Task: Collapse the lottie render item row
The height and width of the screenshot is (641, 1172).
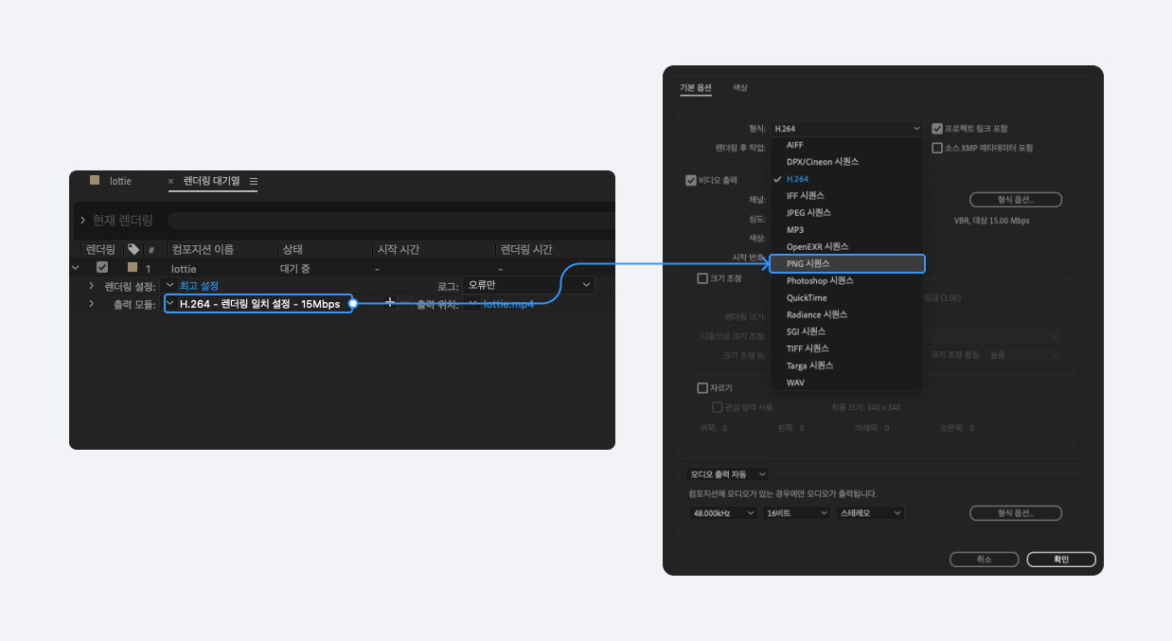Action: click(x=76, y=268)
